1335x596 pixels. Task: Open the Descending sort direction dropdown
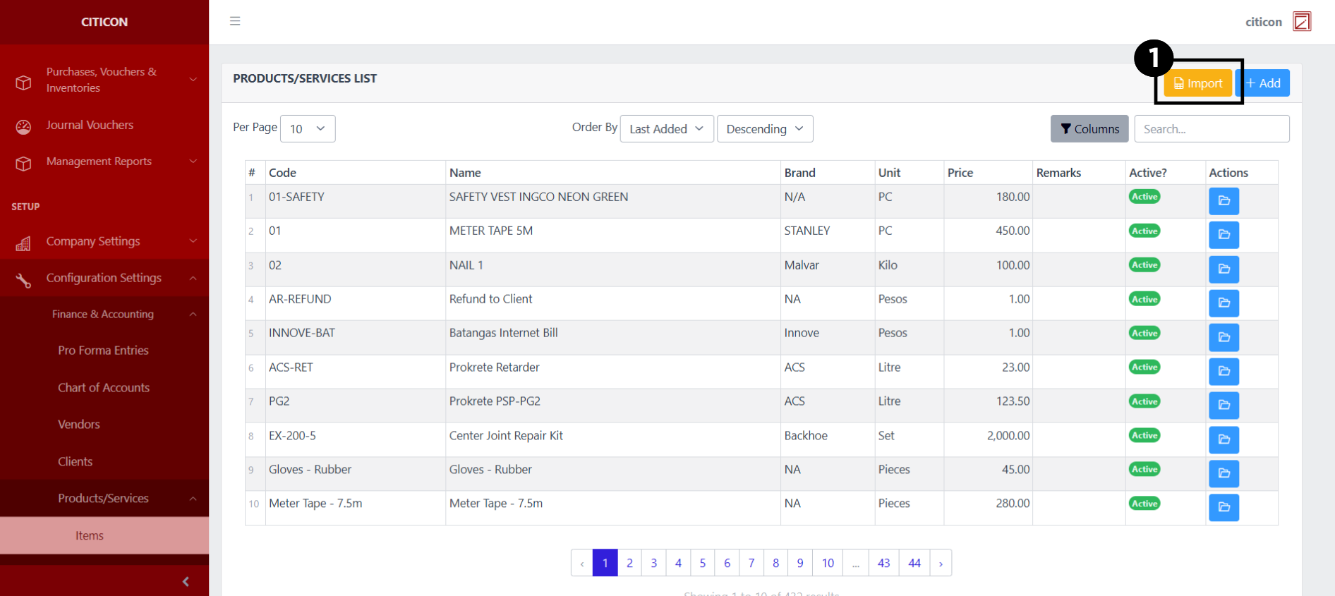click(x=765, y=129)
